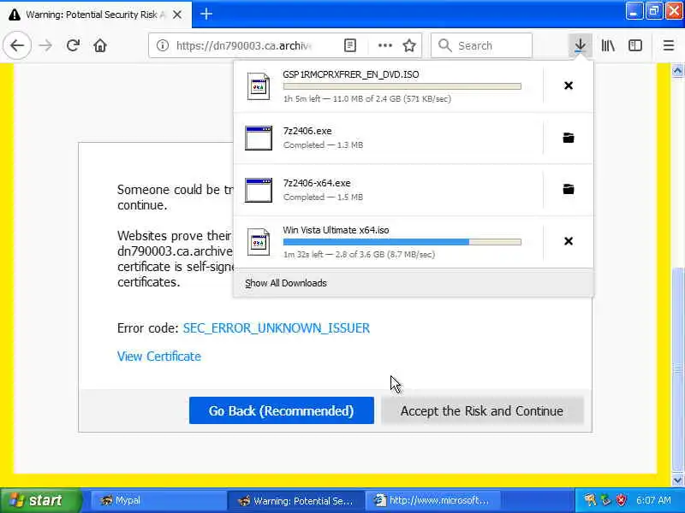This screenshot has width=685, height=513.
Task: Click the GSP1RMCPRXFRER_EN_DVD.ISO file icon
Action: 259,86
